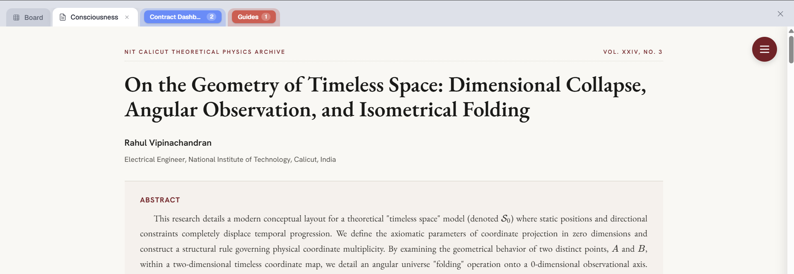Click the ABSTRACT section heading

tap(160, 200)
